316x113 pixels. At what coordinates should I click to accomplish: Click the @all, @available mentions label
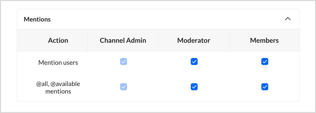click(x=58, y=87)
